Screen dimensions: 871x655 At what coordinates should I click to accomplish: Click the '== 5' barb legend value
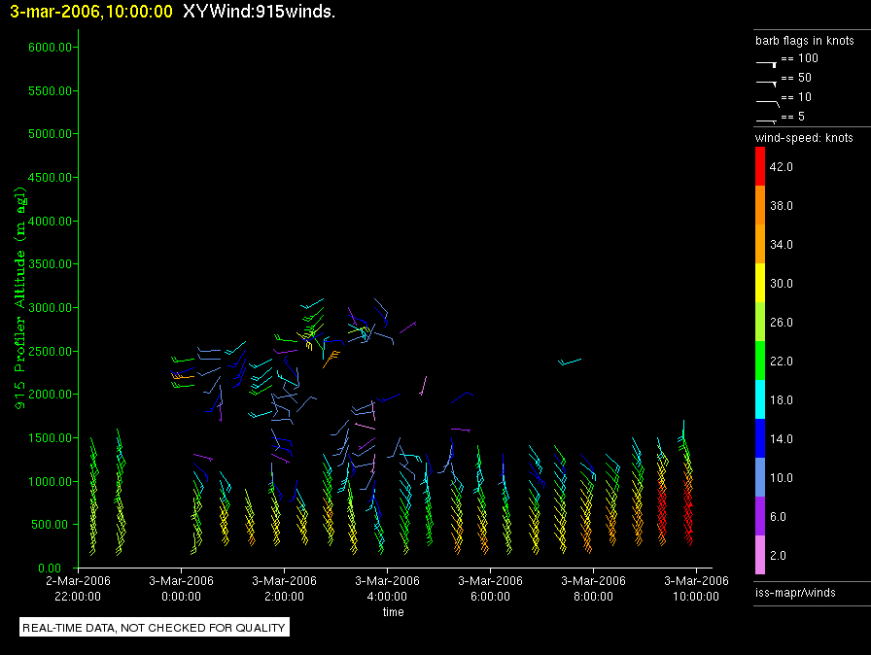[792, 117]
